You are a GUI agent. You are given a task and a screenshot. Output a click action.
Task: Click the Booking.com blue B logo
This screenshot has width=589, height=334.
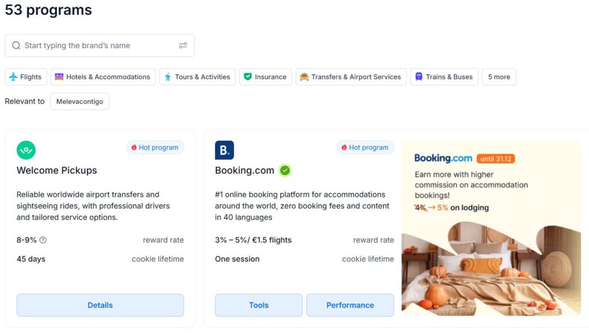[224, 150]
